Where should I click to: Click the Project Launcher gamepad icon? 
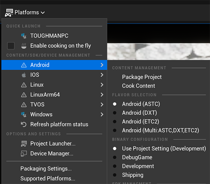pos(24,144)
